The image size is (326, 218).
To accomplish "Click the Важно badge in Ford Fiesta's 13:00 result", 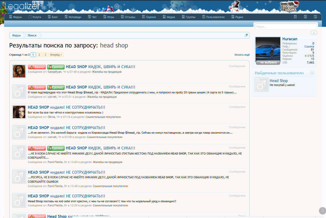I will pos(37,148).
